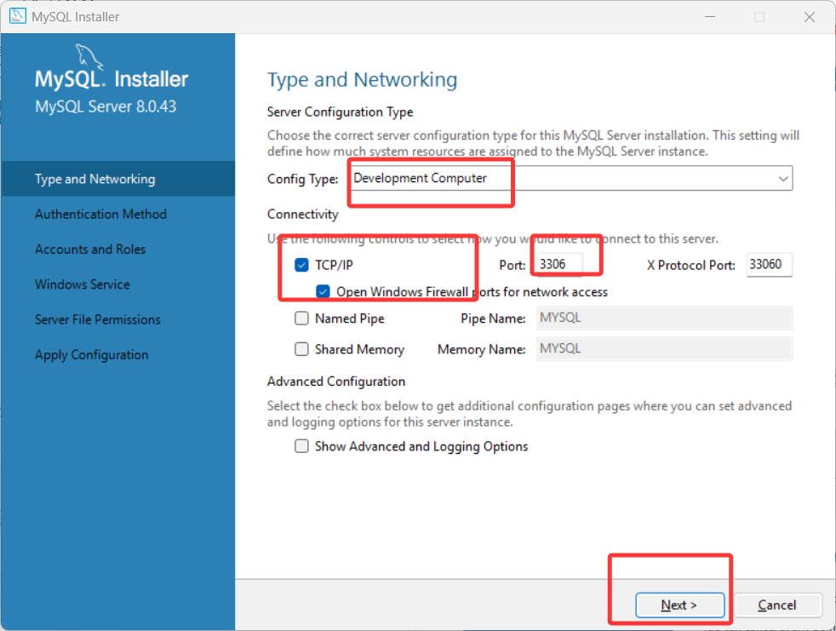Click the Next > button
This screenshot has height=631, width=836.
(x=679, y=605)
